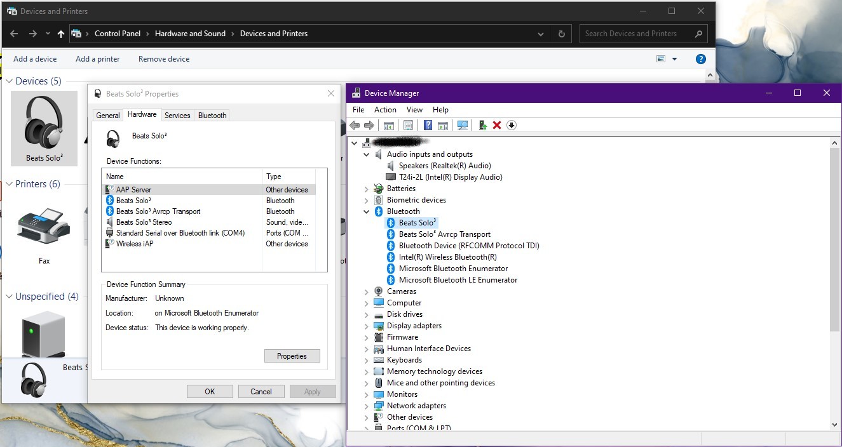The height and width of the screenshot is (447, 842).
Task: Click the Batteries category icon in Device Manager
Action: pos(379,189)
